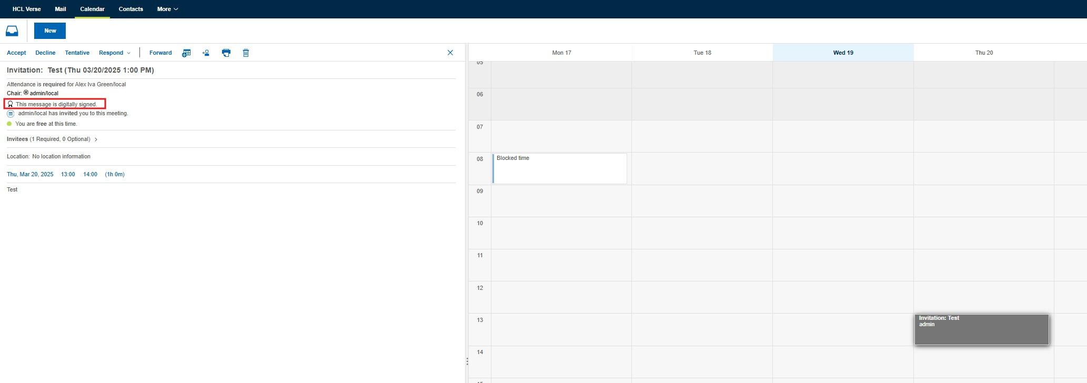Delete the invitation with trash icon
1087x383 pixels.
246,53
